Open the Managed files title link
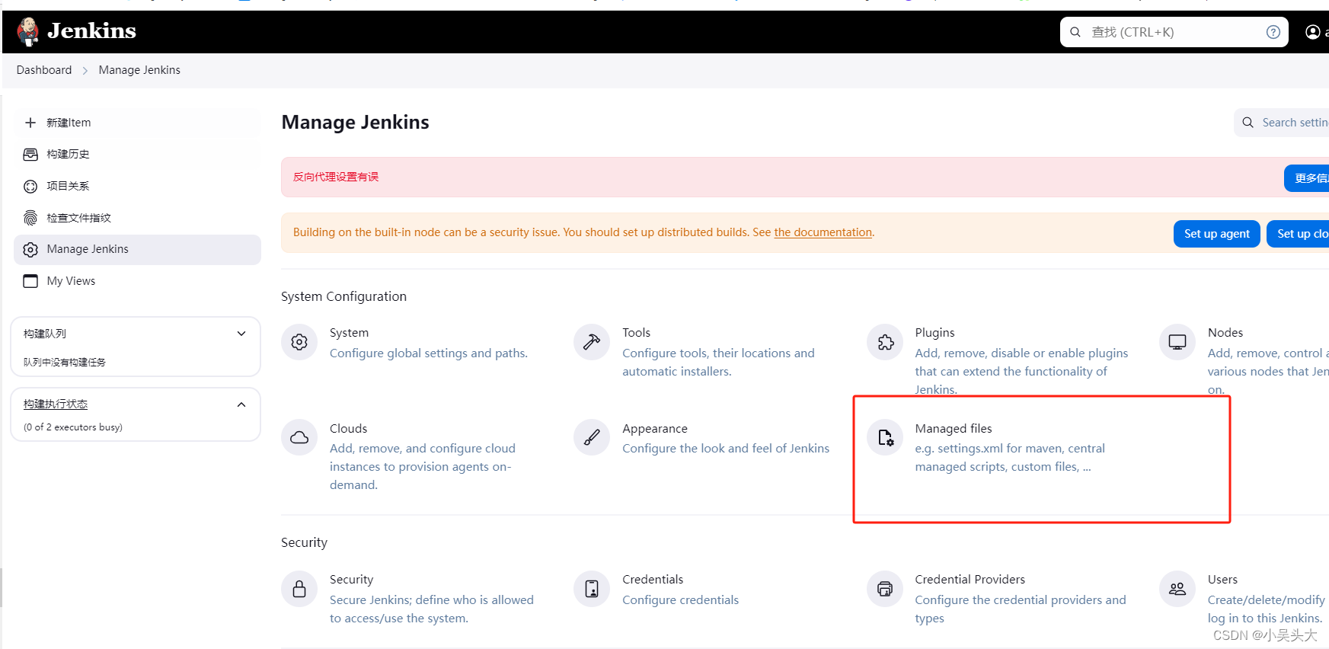The width and height of the screenshot is (1329, 649). (x=953, y=429)
